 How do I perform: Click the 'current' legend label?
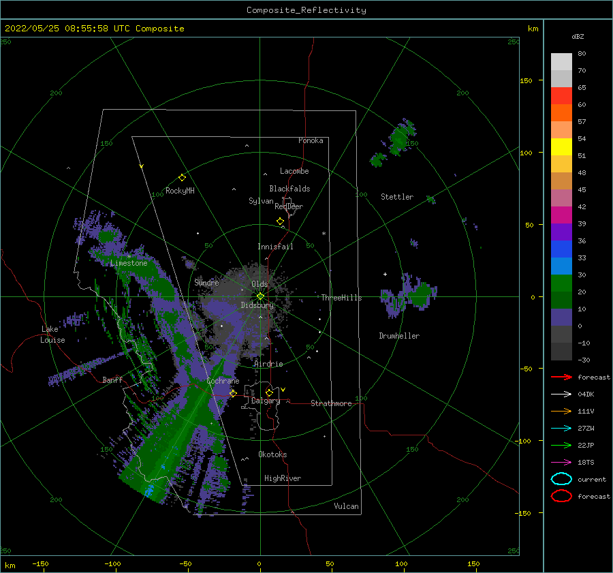(x=592, y=479)
